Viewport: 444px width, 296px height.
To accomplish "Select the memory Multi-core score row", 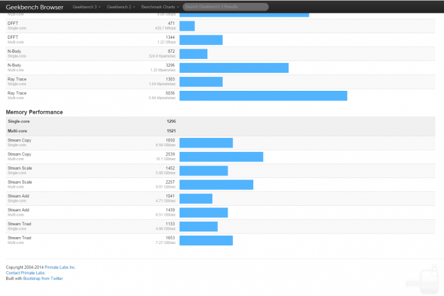I will point(221,131).
